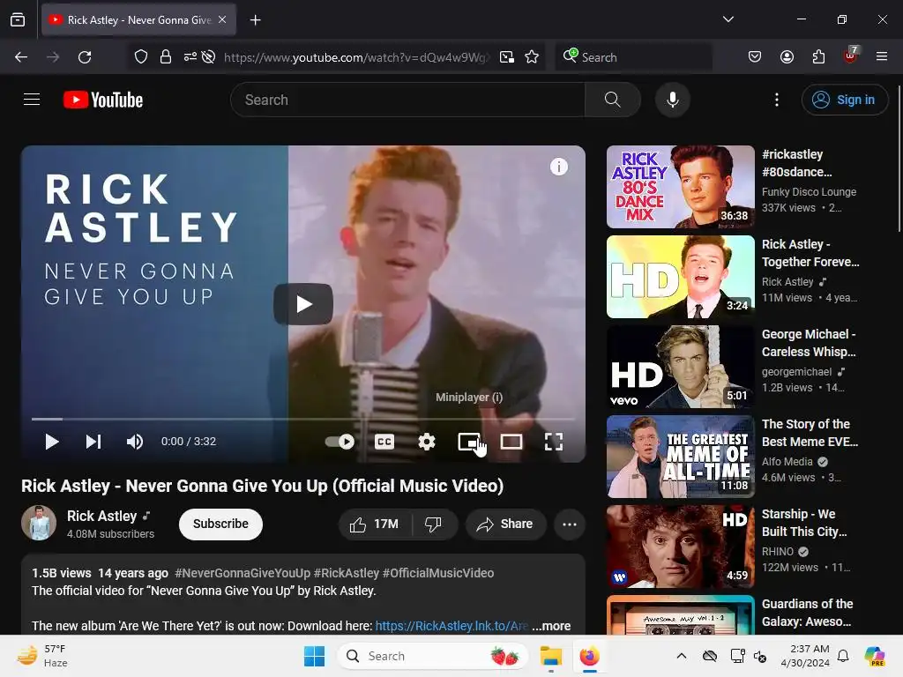This screenshot has width=903, height=677.
Task: Open Rick Astley channel avatar
Action: click(39, 524)
